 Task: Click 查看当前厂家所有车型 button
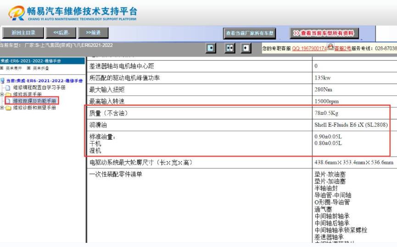[x=249, y=33]
